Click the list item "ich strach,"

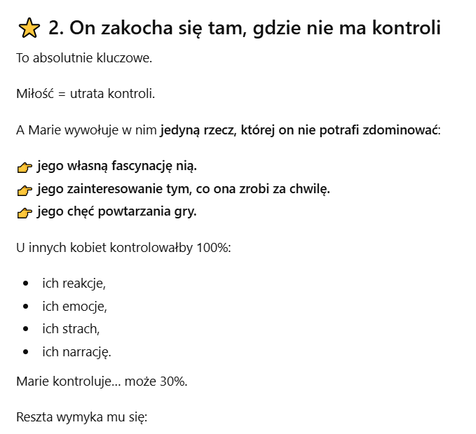71,328
